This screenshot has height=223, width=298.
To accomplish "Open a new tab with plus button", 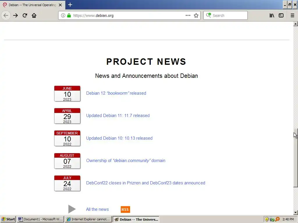I will point(70,5).
